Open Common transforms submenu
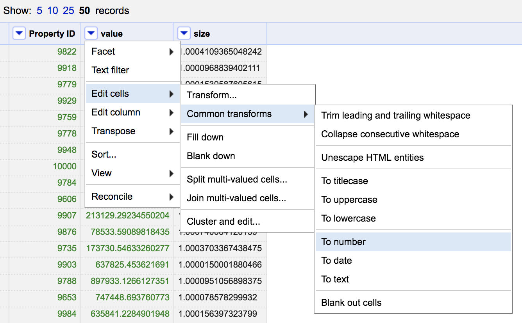 coord(248,114)
